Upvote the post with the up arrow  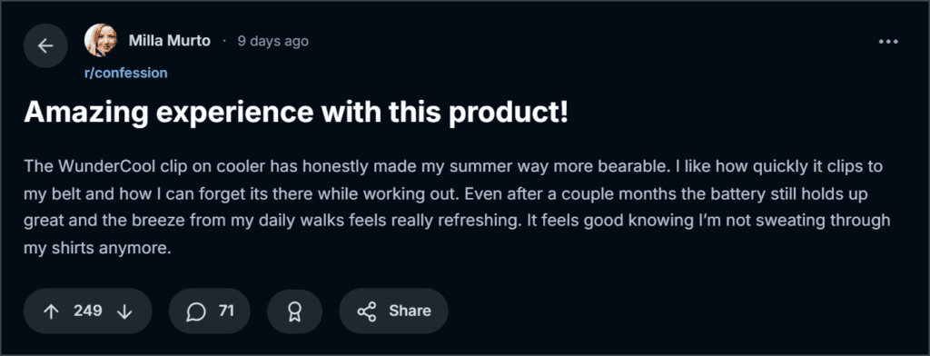point(52,311)
